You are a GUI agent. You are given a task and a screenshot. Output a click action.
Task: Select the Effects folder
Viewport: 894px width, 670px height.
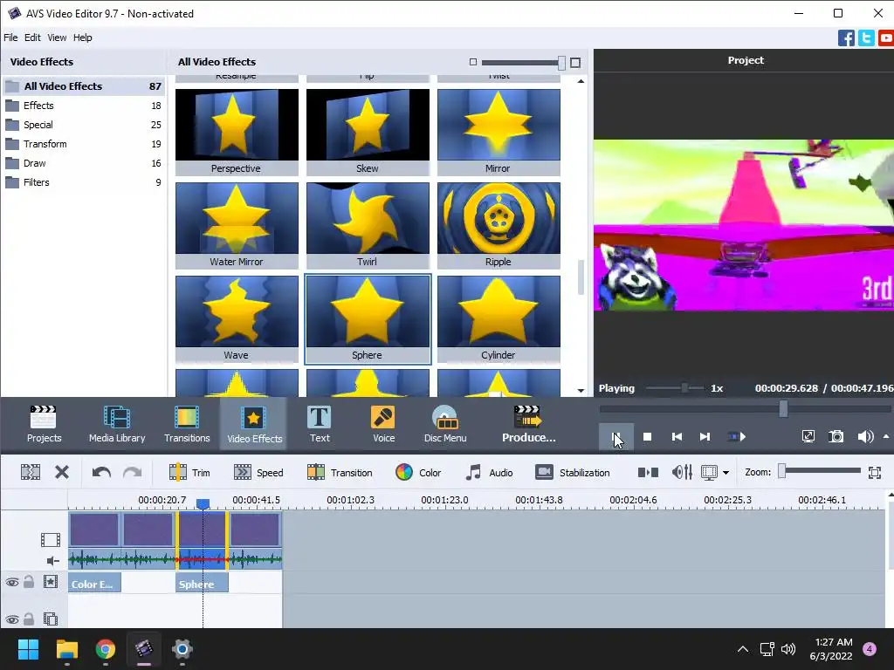(x=84, y=106)
